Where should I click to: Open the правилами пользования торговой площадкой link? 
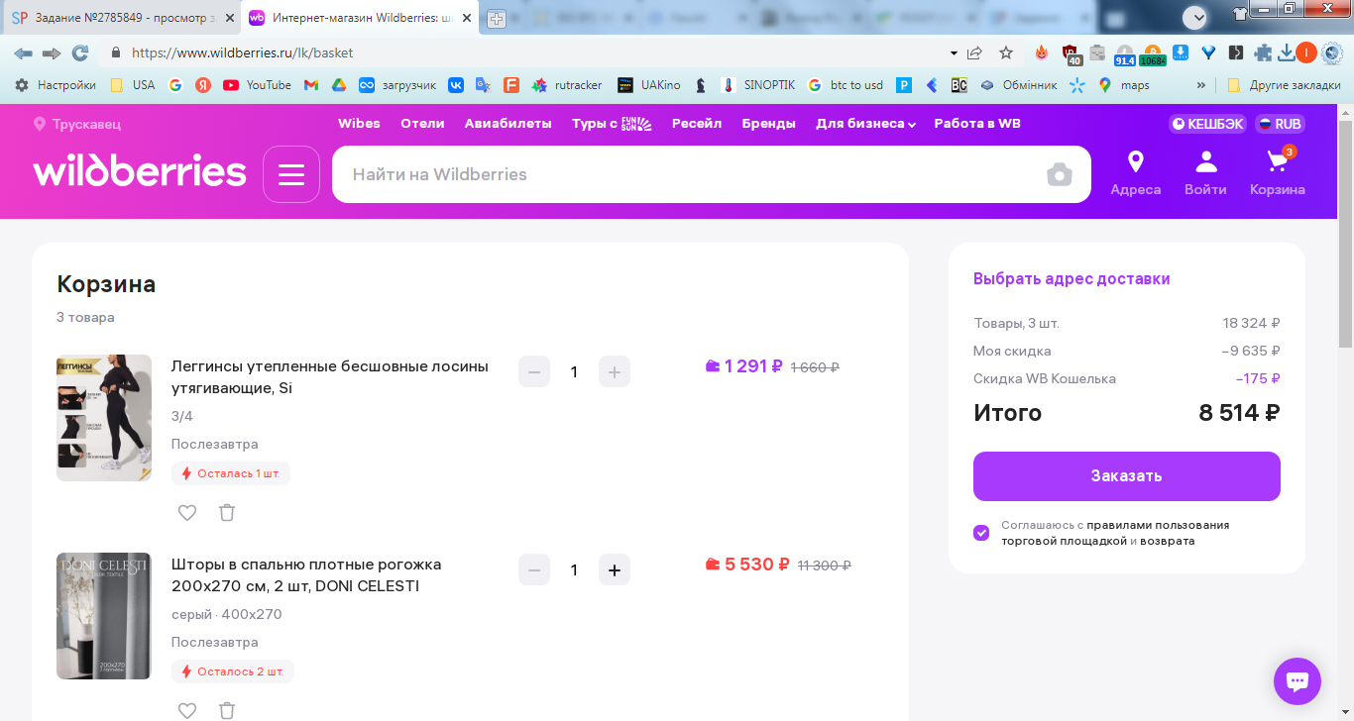[1115, 533]
